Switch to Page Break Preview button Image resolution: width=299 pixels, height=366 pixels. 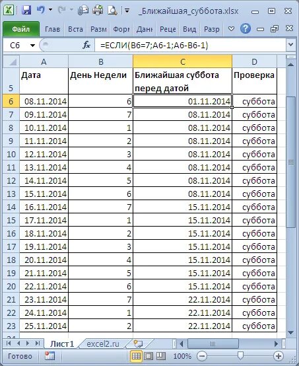click(161, 356)
